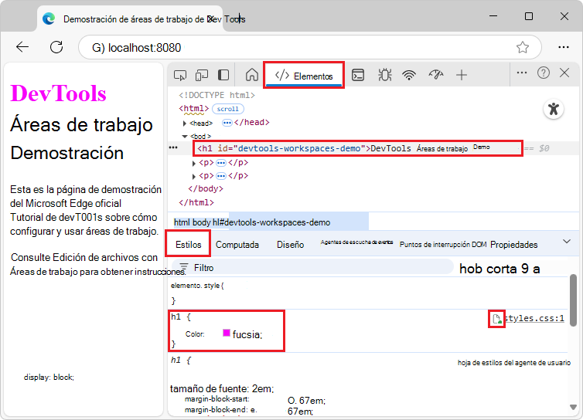Click the 'hoja de estilos del agente de usuario' label
This screenshot has width=583, height=420.
point(514,362)
